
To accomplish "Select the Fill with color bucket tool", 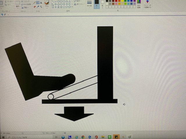I will [x=38, y=3].
